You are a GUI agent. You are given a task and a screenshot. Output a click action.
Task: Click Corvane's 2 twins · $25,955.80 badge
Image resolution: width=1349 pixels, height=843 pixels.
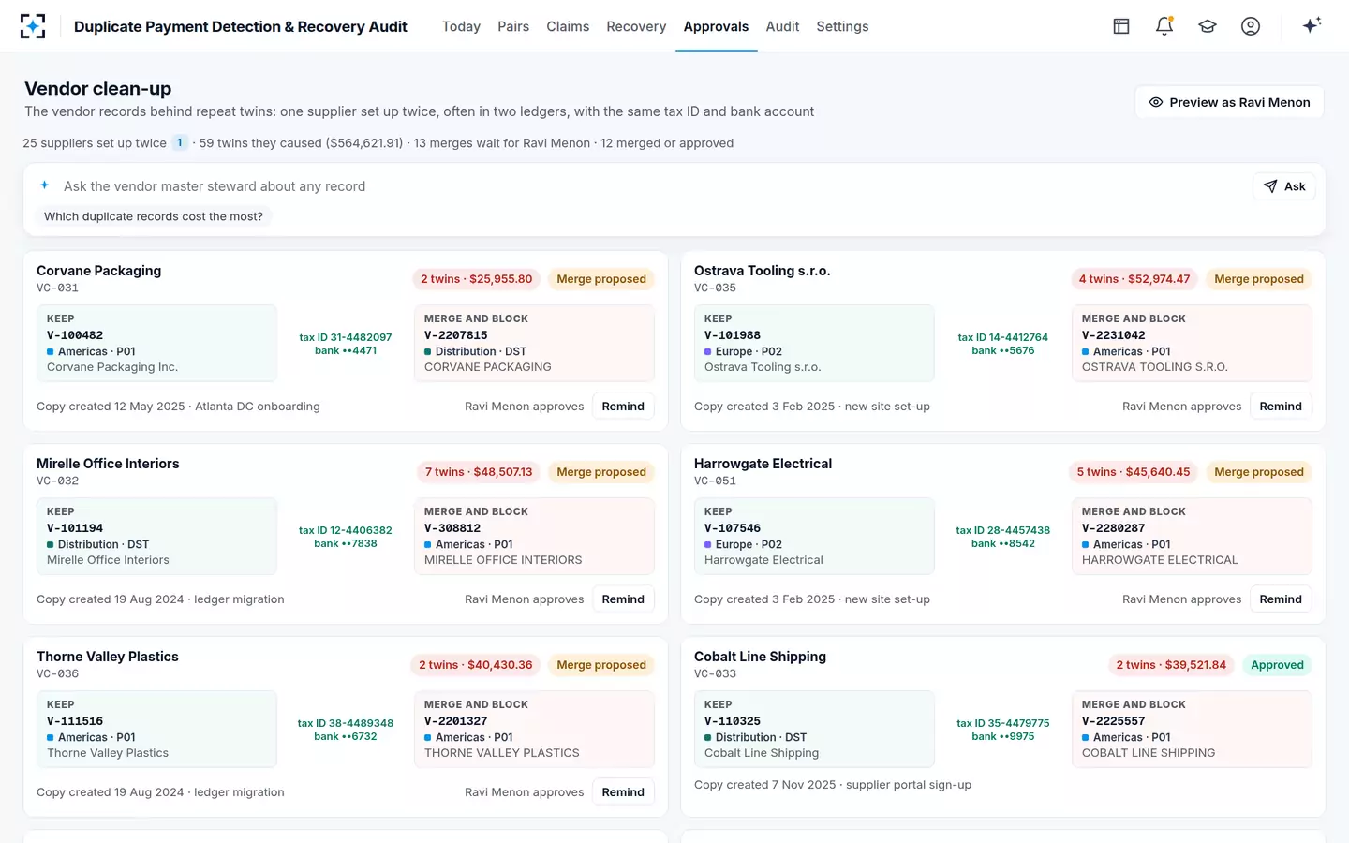click(476, 279)
